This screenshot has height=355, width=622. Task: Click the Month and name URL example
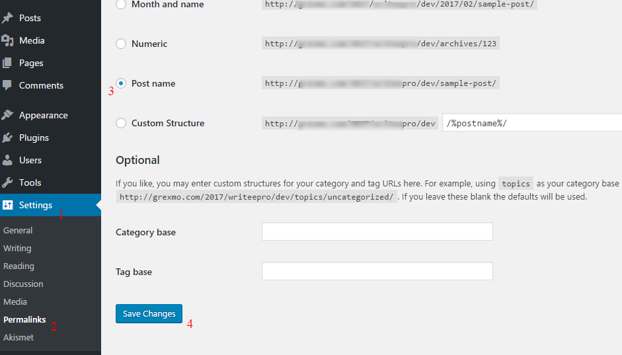(399, 5)
